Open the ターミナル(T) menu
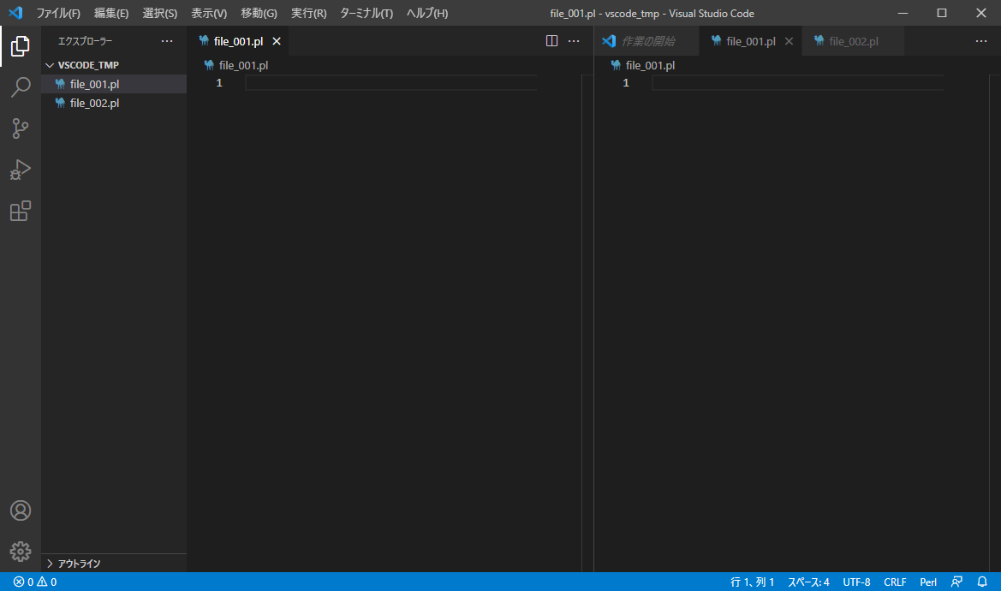1001x591 pixels. coord(366,13)
